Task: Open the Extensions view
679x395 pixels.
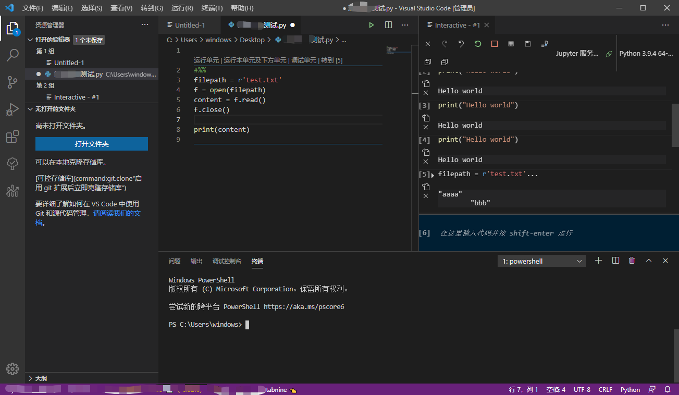Action: 13,137
